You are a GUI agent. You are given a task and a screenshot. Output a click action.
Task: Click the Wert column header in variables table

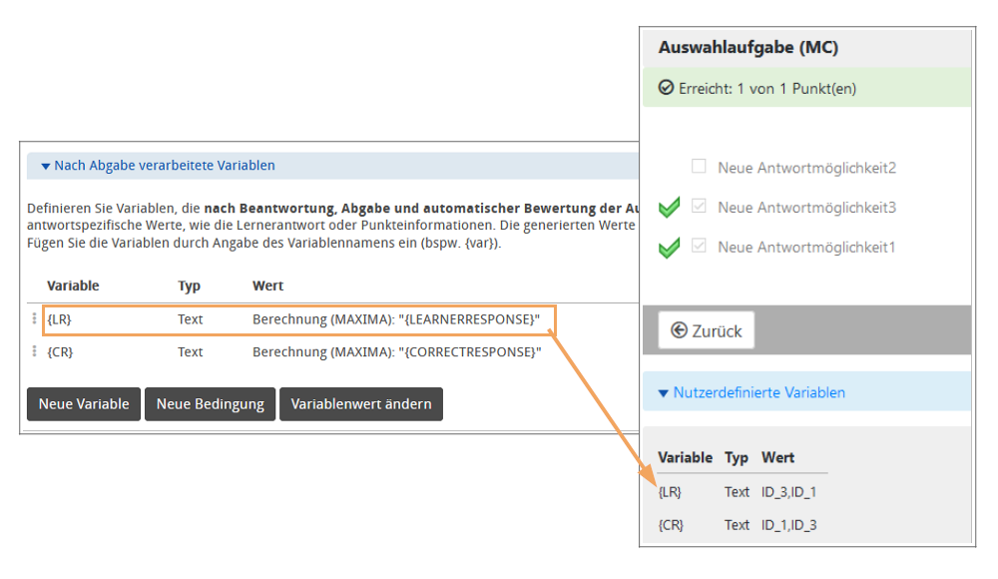point(267,286)
